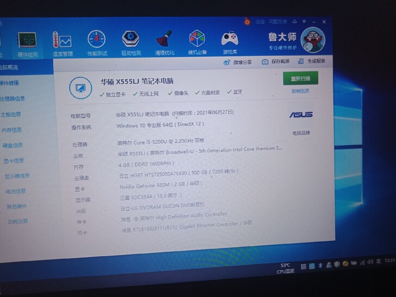This screenshot has height=297, width=396.
Task: Click the touch keyboard tray icon
Action: pos(304,267)
